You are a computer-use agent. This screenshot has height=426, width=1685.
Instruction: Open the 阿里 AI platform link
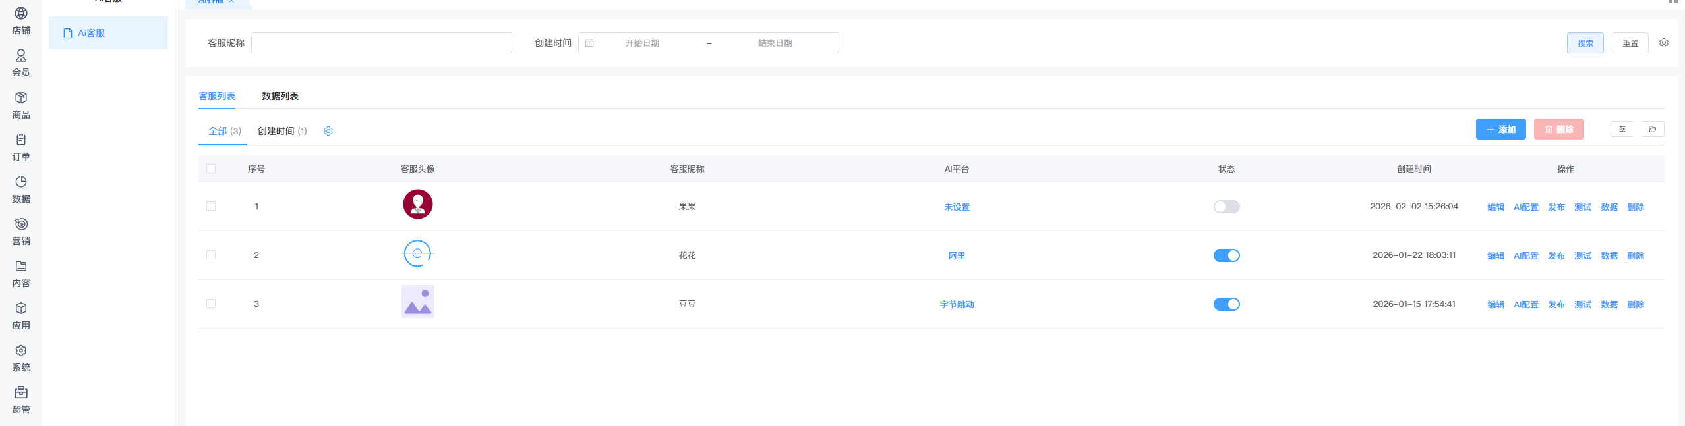coord(957,255)
